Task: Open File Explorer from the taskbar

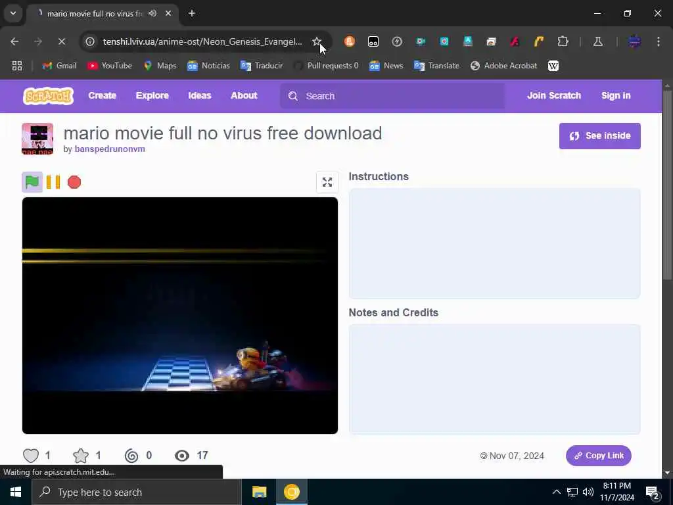Action: pyautogui.click(x=259, y=492)
